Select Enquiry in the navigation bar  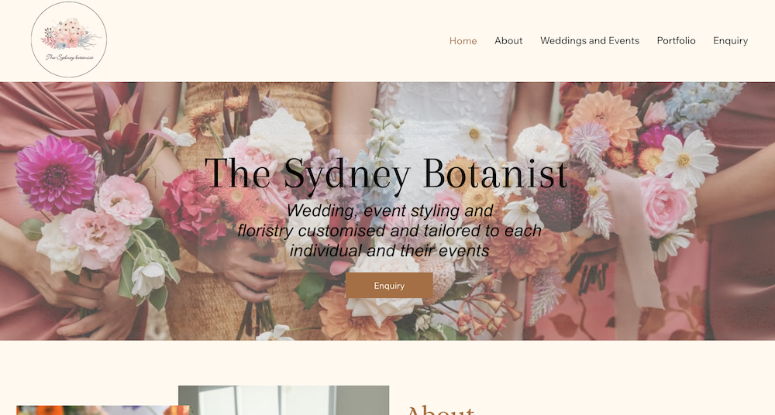[x=730, y=41]
